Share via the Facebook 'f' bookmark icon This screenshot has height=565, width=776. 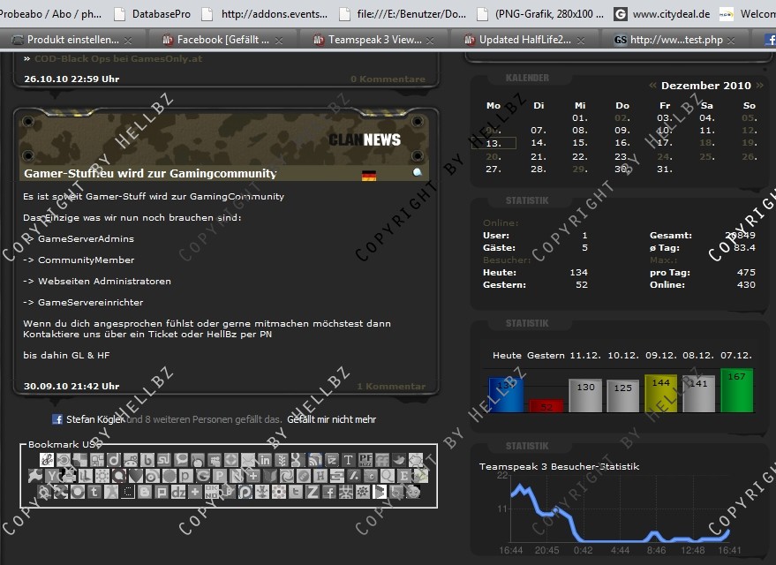click(329, 493)
